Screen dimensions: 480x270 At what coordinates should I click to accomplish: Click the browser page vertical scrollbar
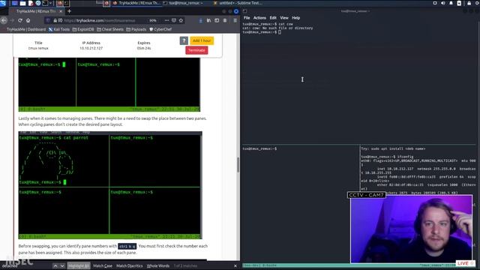pyautogui.click(x=238, y=165)
